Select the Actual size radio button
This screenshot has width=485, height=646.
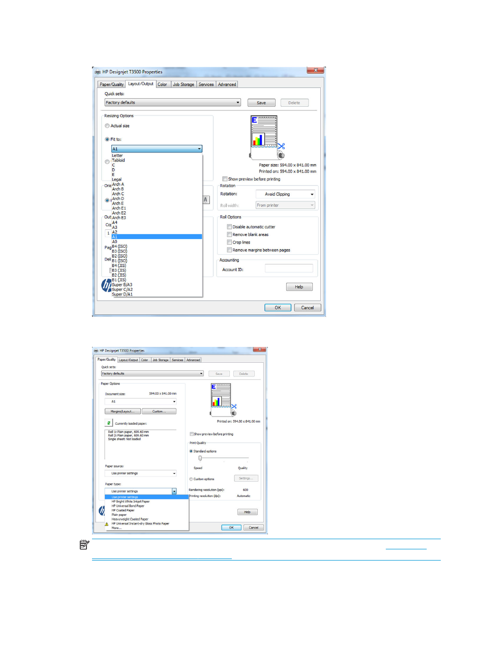tap(107, 126)
